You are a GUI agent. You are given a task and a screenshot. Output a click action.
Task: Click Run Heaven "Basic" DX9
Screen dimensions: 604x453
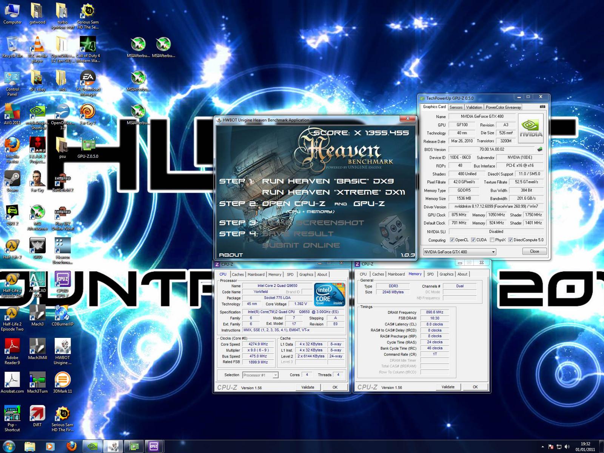pos(328,181)
